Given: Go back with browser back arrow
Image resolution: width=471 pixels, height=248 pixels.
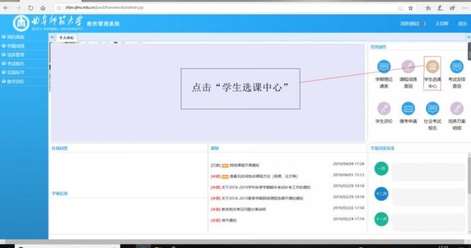Looking at the screenshot, I should point(6,8).
